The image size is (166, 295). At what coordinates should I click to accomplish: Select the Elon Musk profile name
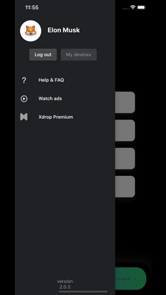coord(64,30)
